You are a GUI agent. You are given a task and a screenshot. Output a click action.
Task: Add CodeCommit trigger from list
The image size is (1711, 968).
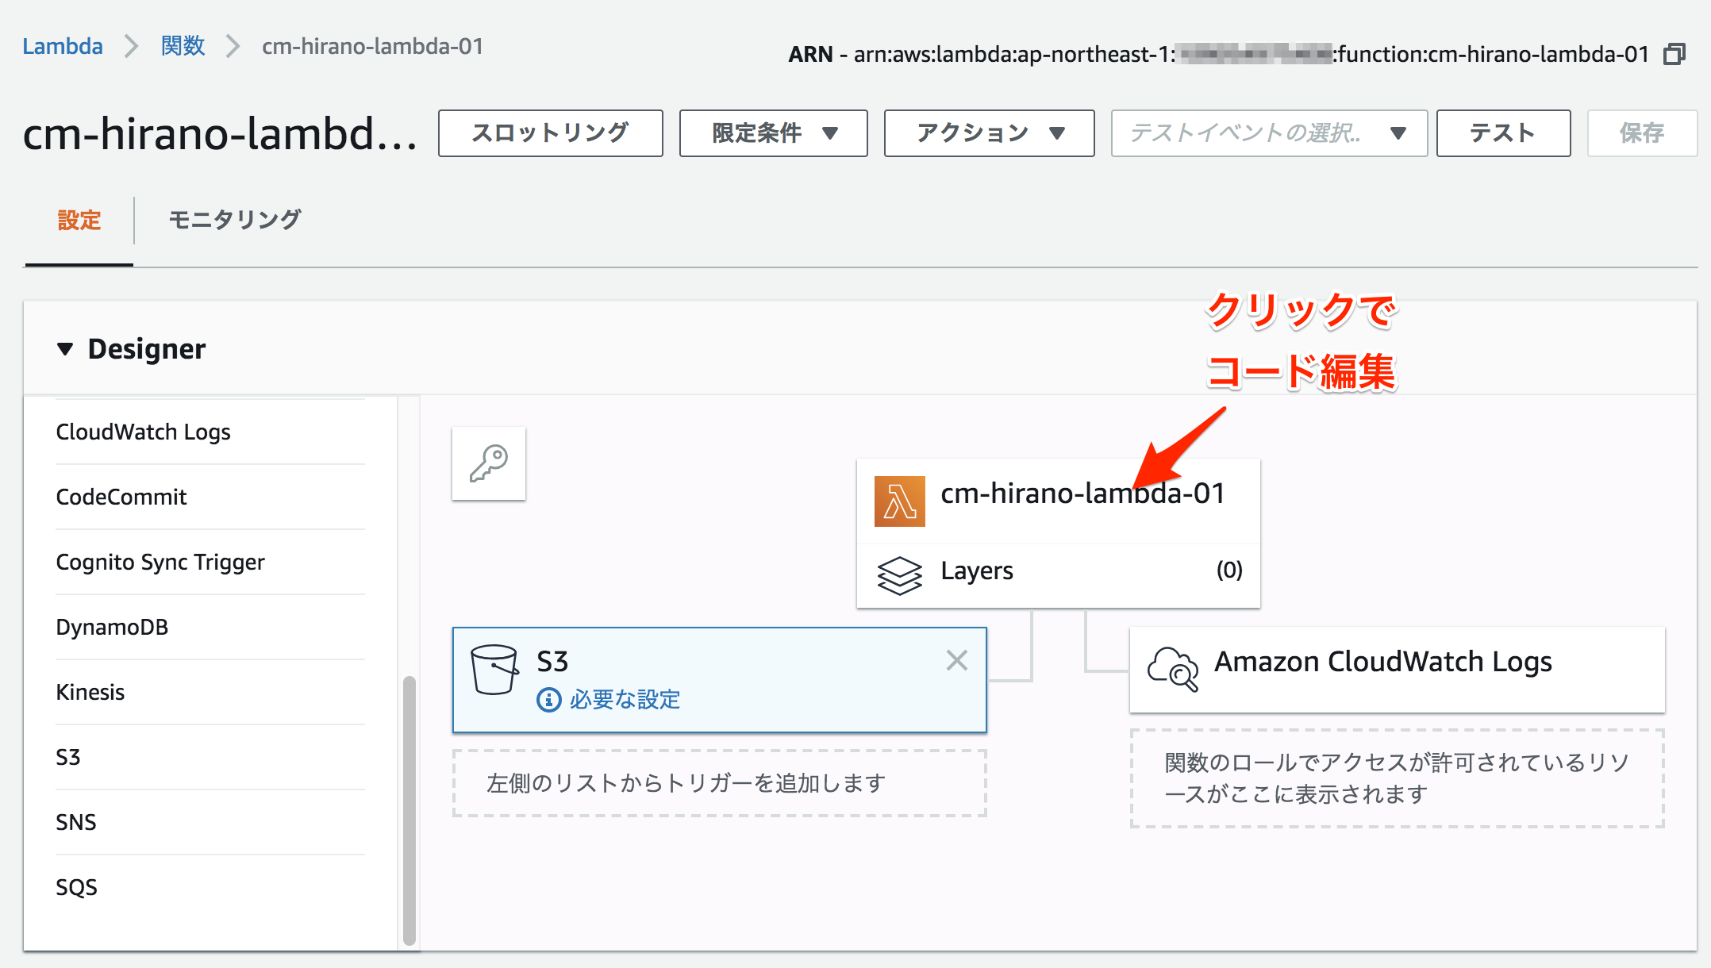pos(210,497)
